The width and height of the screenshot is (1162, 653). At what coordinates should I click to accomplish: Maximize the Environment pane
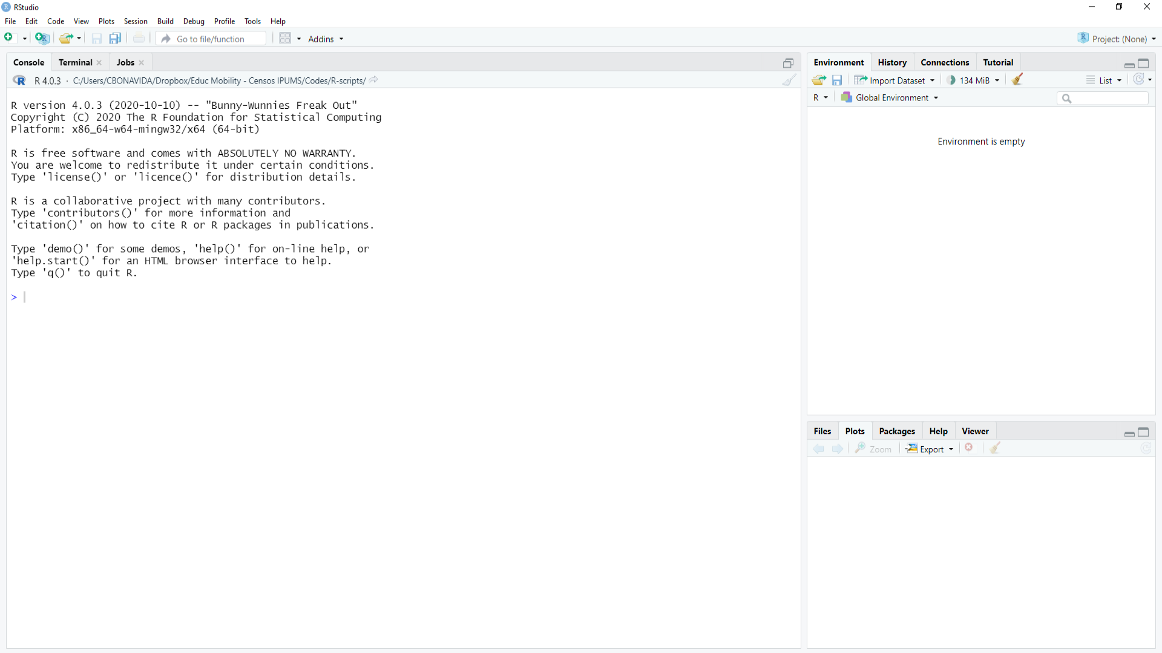coord(1143,63)
